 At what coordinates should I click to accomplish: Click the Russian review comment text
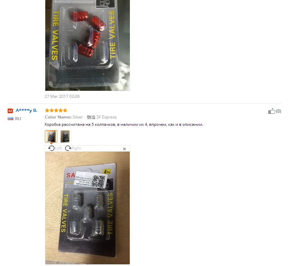[x=124, y=124]
